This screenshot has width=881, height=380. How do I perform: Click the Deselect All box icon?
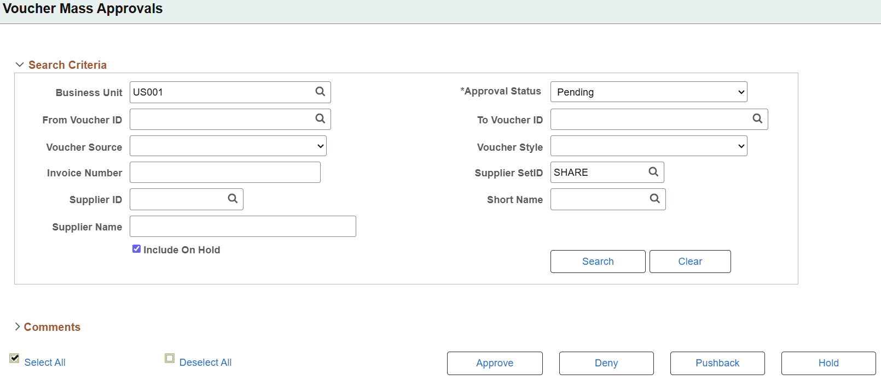coord(170,358)
